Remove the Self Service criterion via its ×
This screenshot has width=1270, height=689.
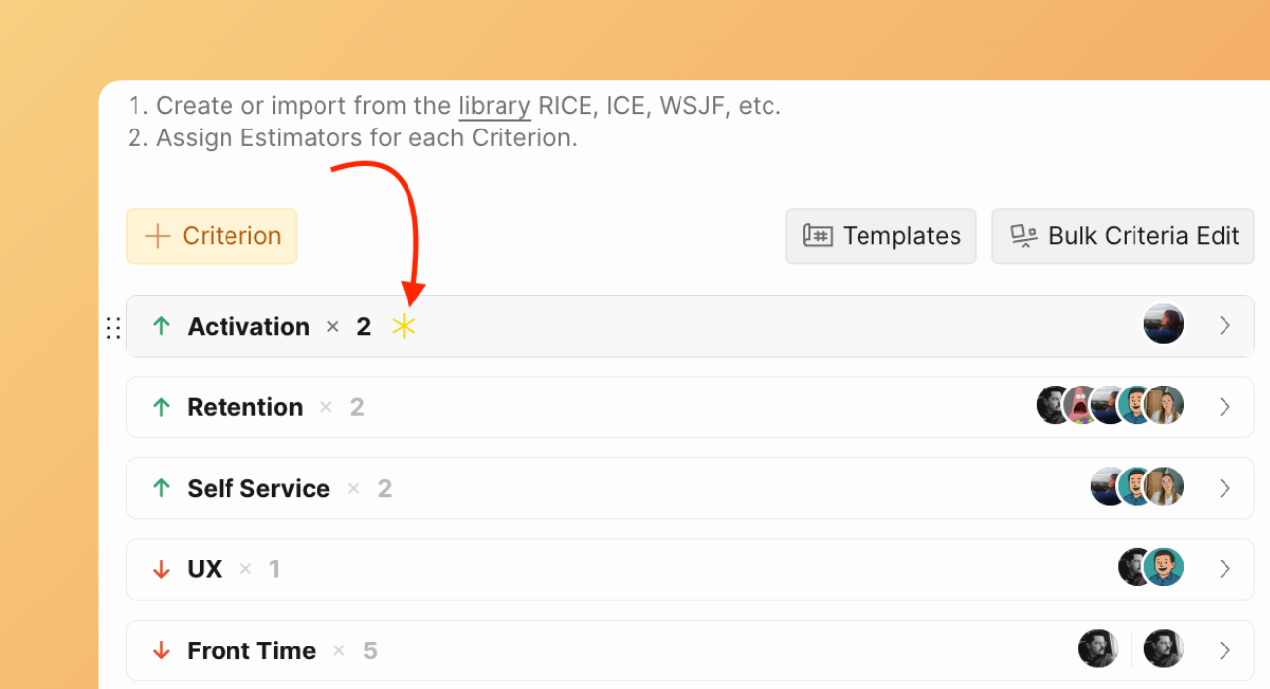click(353, 488)
